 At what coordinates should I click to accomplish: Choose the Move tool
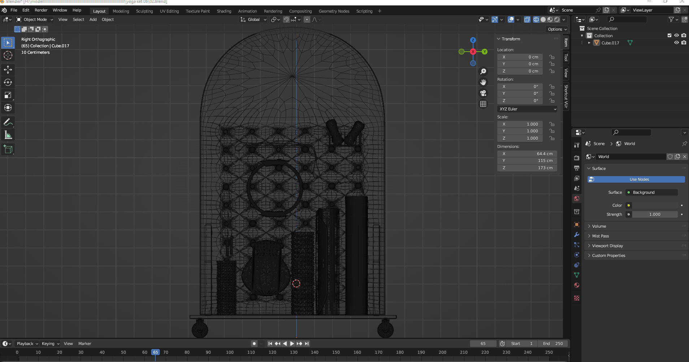point(8,69)
